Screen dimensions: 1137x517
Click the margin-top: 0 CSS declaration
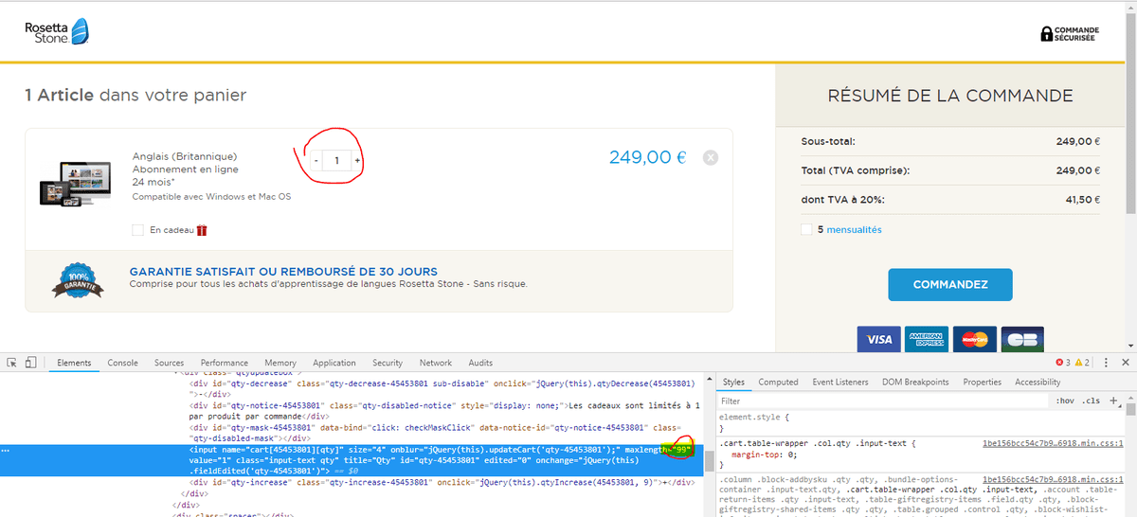tap(764, 455)
